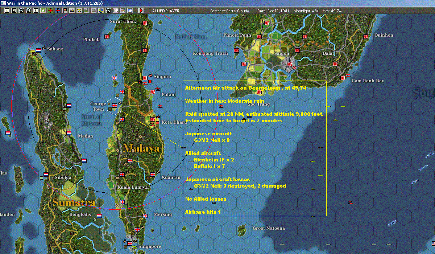Click the 'Sumatra' region label on map

click(74, 202)
